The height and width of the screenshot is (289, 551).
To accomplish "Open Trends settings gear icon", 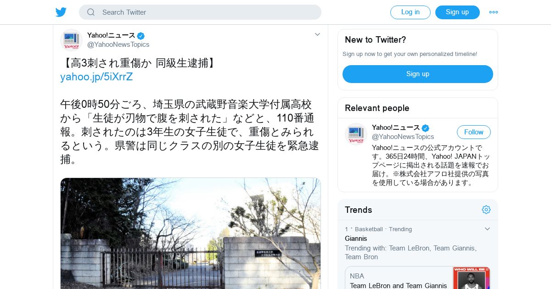I will pyautogui.click(x=486, y=210).
